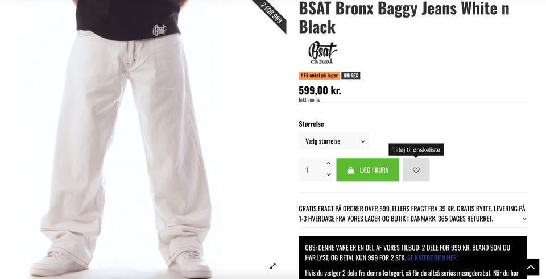This screenshot has height=279, width=546.
Task: Click the exclamation low-stock badge
Action: pos(319,76)
